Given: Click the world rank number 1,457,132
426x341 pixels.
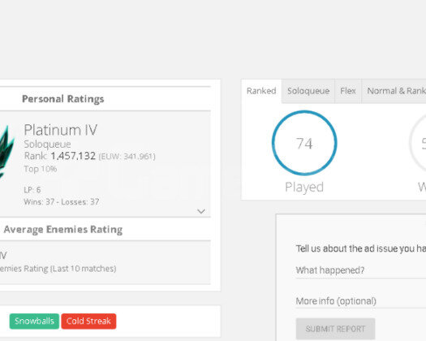Looking at the screenshot, I should (73, 156).
